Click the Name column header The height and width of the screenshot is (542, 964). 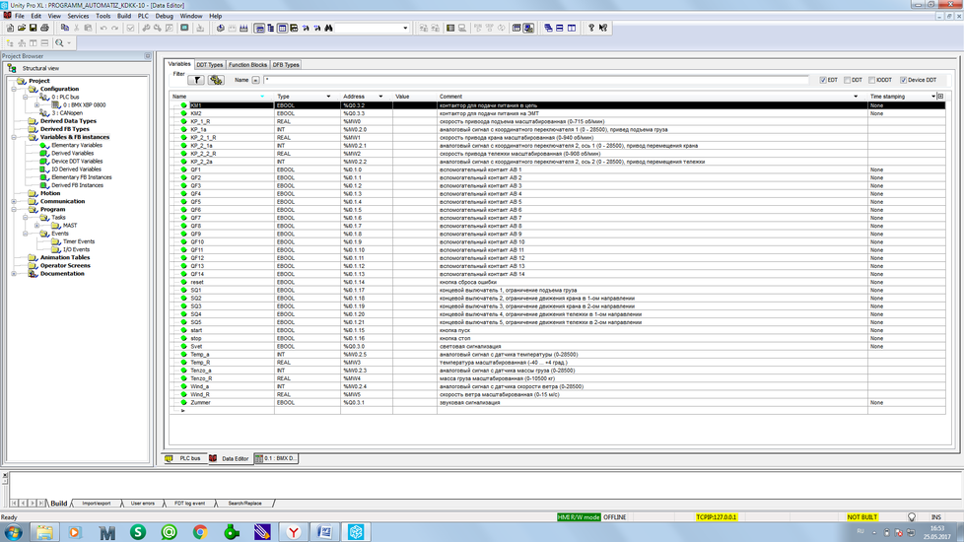222,97
